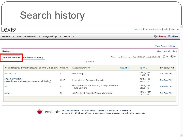Open the nano search result
The height and width of the screenshot is (137, 183).
point(7,93)
